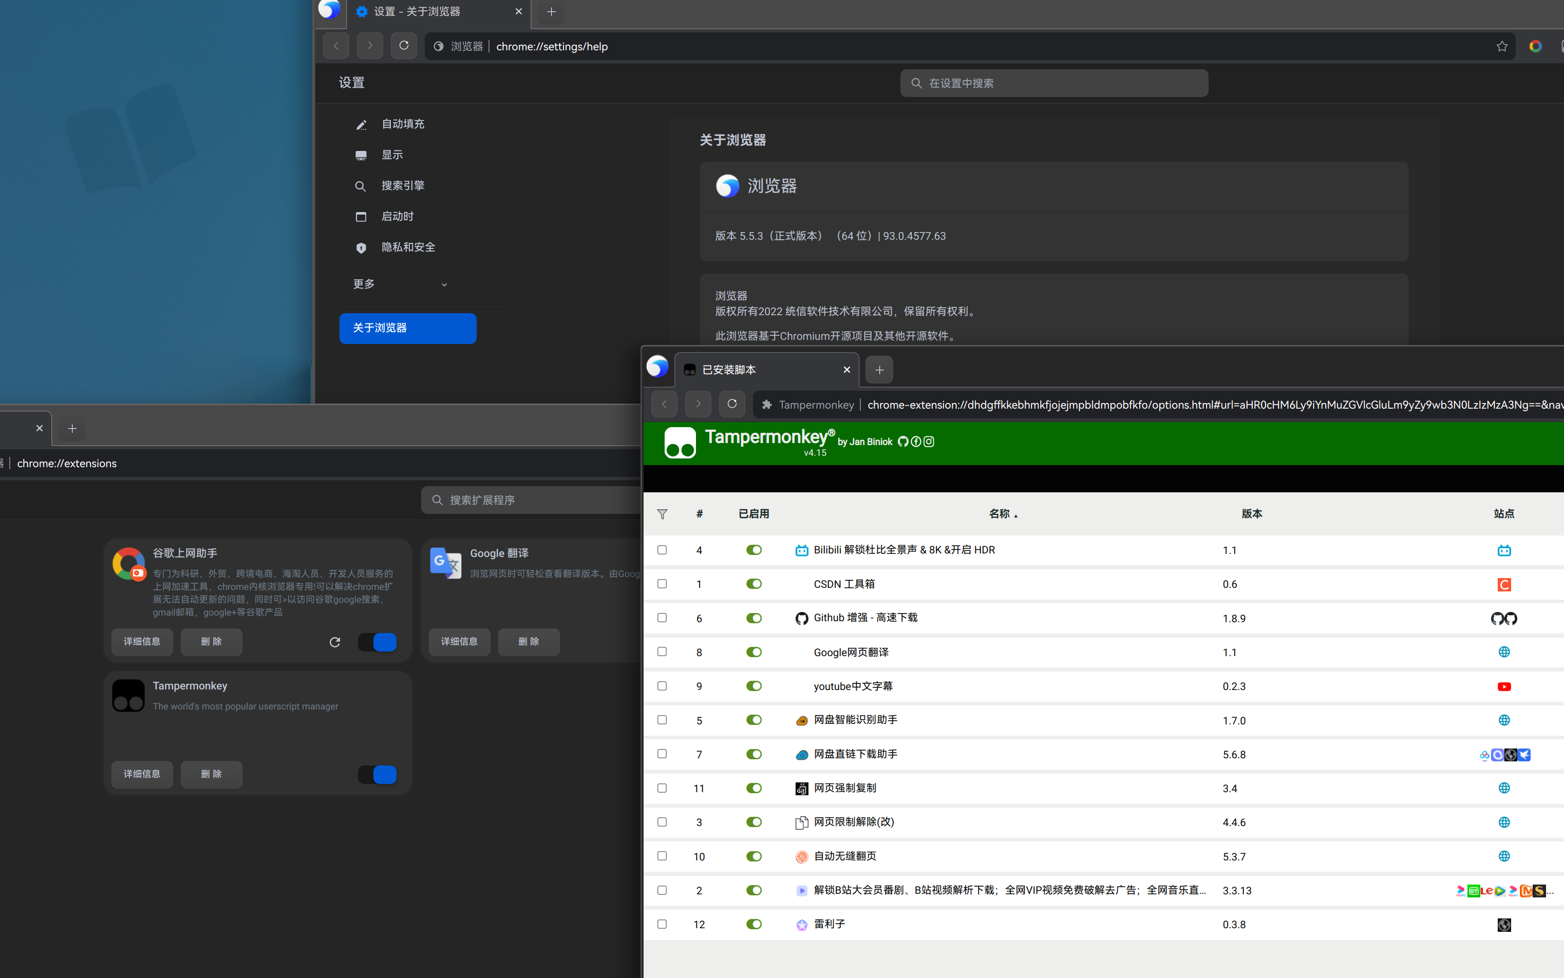Turn off the Tampermonkey extension switch
Screen dimensions: 1564x978
(x=377, y=774)
